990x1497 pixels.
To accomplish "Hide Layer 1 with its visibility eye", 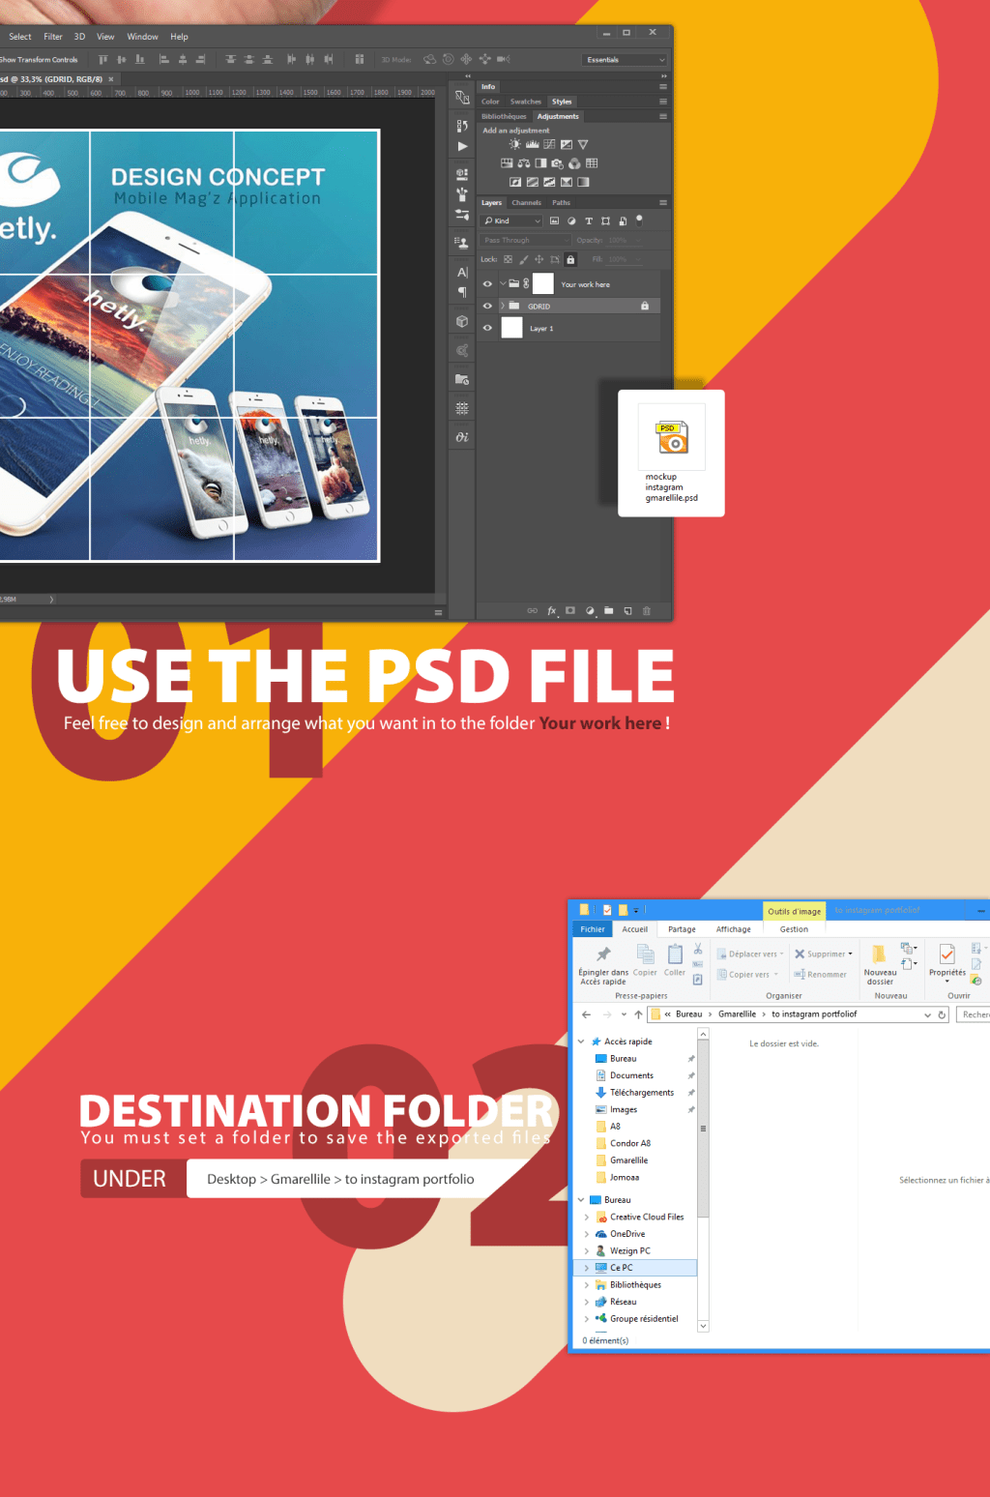I will point(486,328).
